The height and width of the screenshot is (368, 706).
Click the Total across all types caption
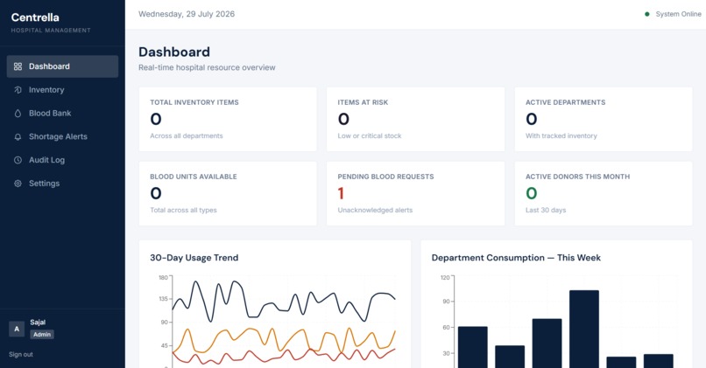pos(183,211)
